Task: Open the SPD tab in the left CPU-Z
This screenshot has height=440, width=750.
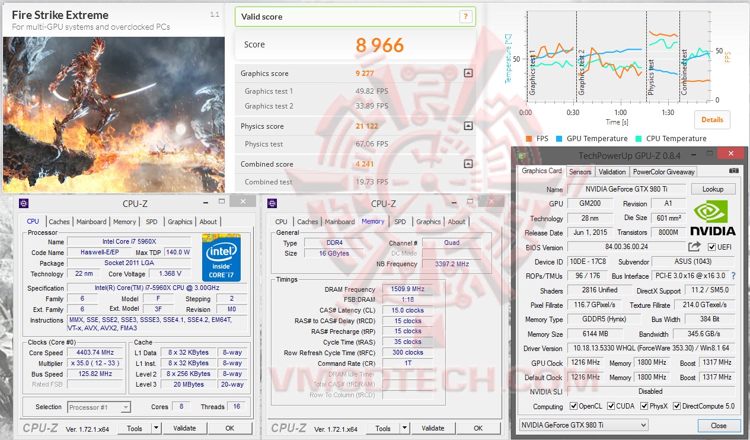Action: [x=152, y=222]
